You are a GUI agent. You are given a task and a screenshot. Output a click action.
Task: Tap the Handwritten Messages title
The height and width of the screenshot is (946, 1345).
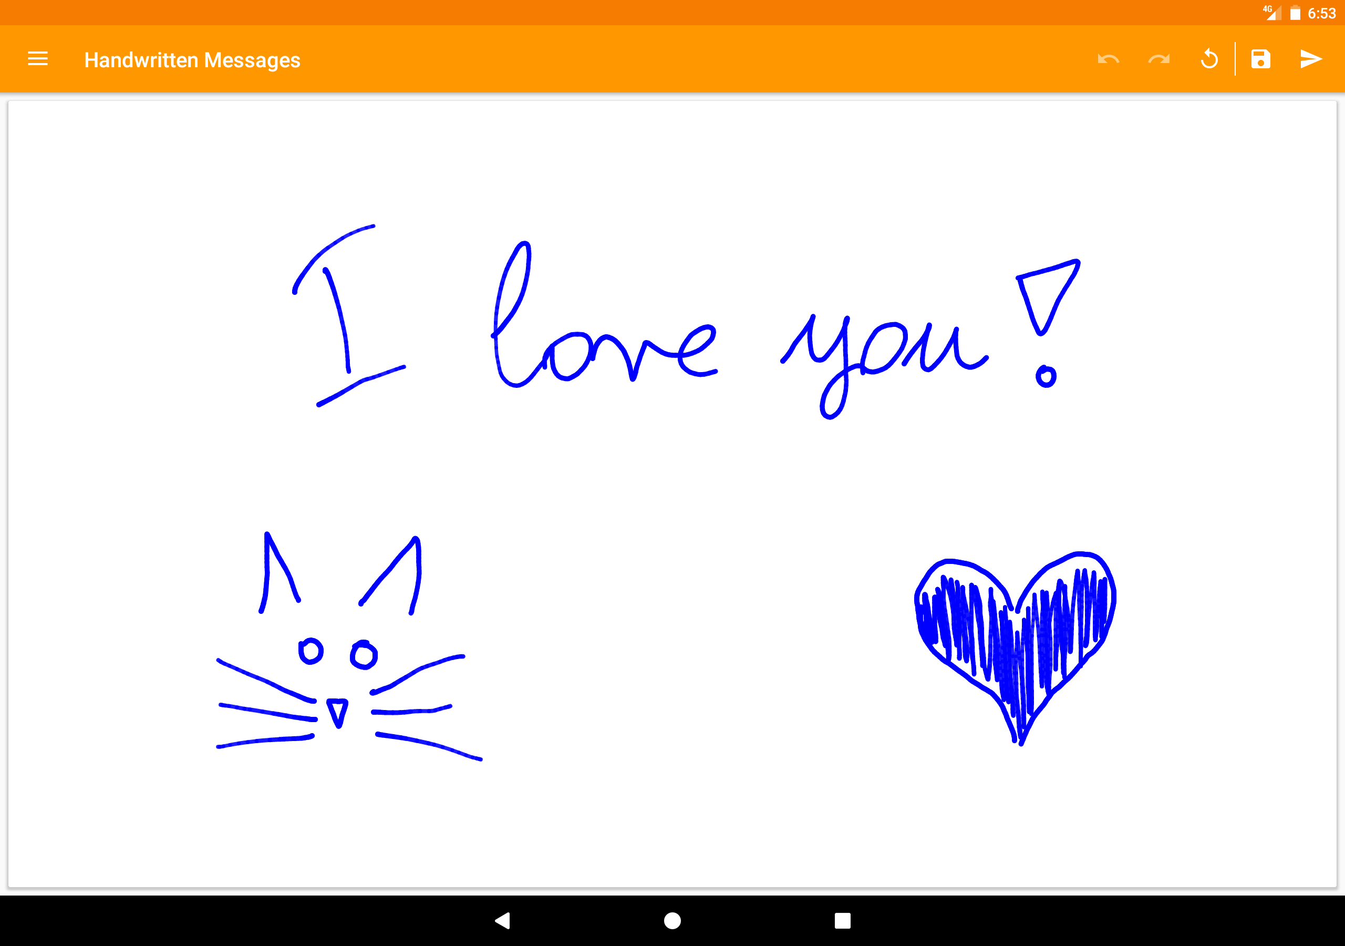point(192,60)
